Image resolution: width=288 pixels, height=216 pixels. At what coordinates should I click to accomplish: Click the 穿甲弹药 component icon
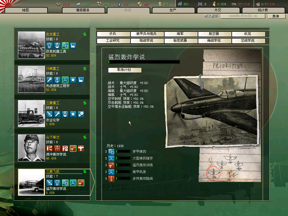pos(111,152)
